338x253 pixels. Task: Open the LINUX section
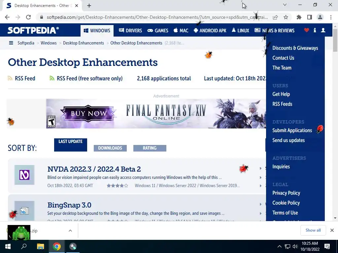coord(240,31)
